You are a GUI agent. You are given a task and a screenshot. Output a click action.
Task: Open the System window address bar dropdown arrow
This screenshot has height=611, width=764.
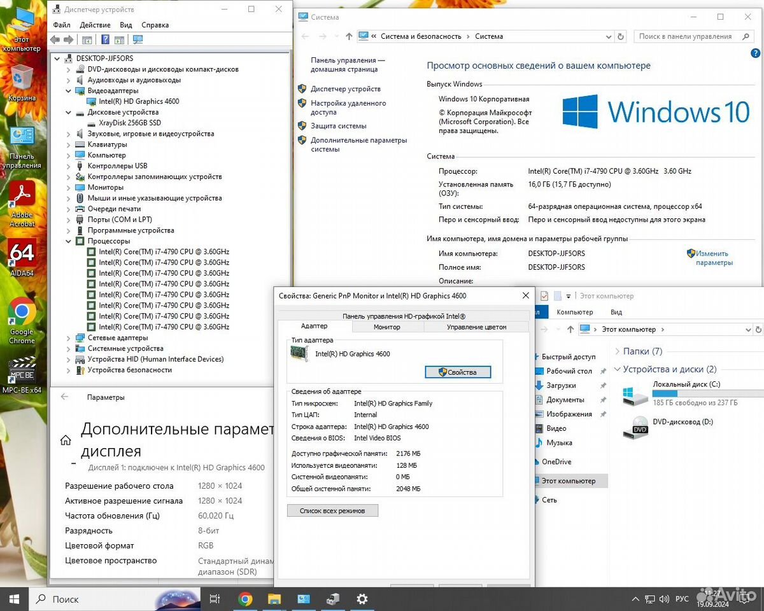tap(610, 36)
